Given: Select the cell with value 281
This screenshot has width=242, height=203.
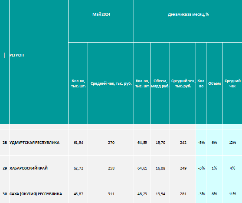Looking at the screenshot, I should point(183,192).
